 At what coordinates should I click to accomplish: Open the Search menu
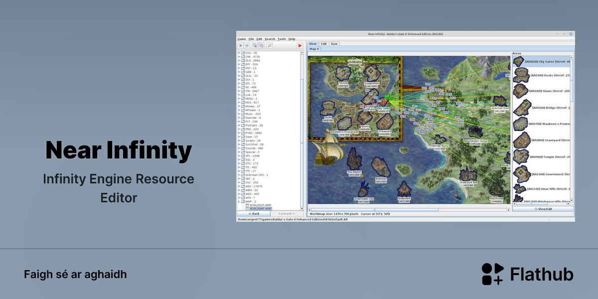click(x=270, y=39)
